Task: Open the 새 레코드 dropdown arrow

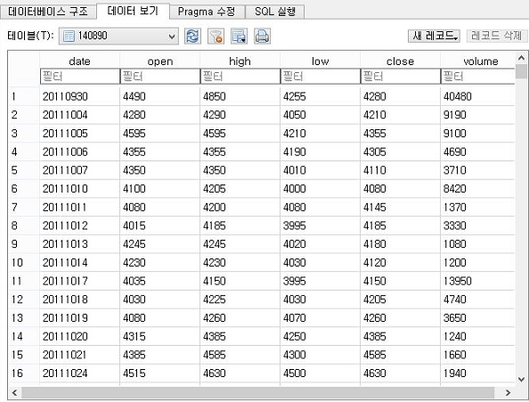Action: (456, 37)
